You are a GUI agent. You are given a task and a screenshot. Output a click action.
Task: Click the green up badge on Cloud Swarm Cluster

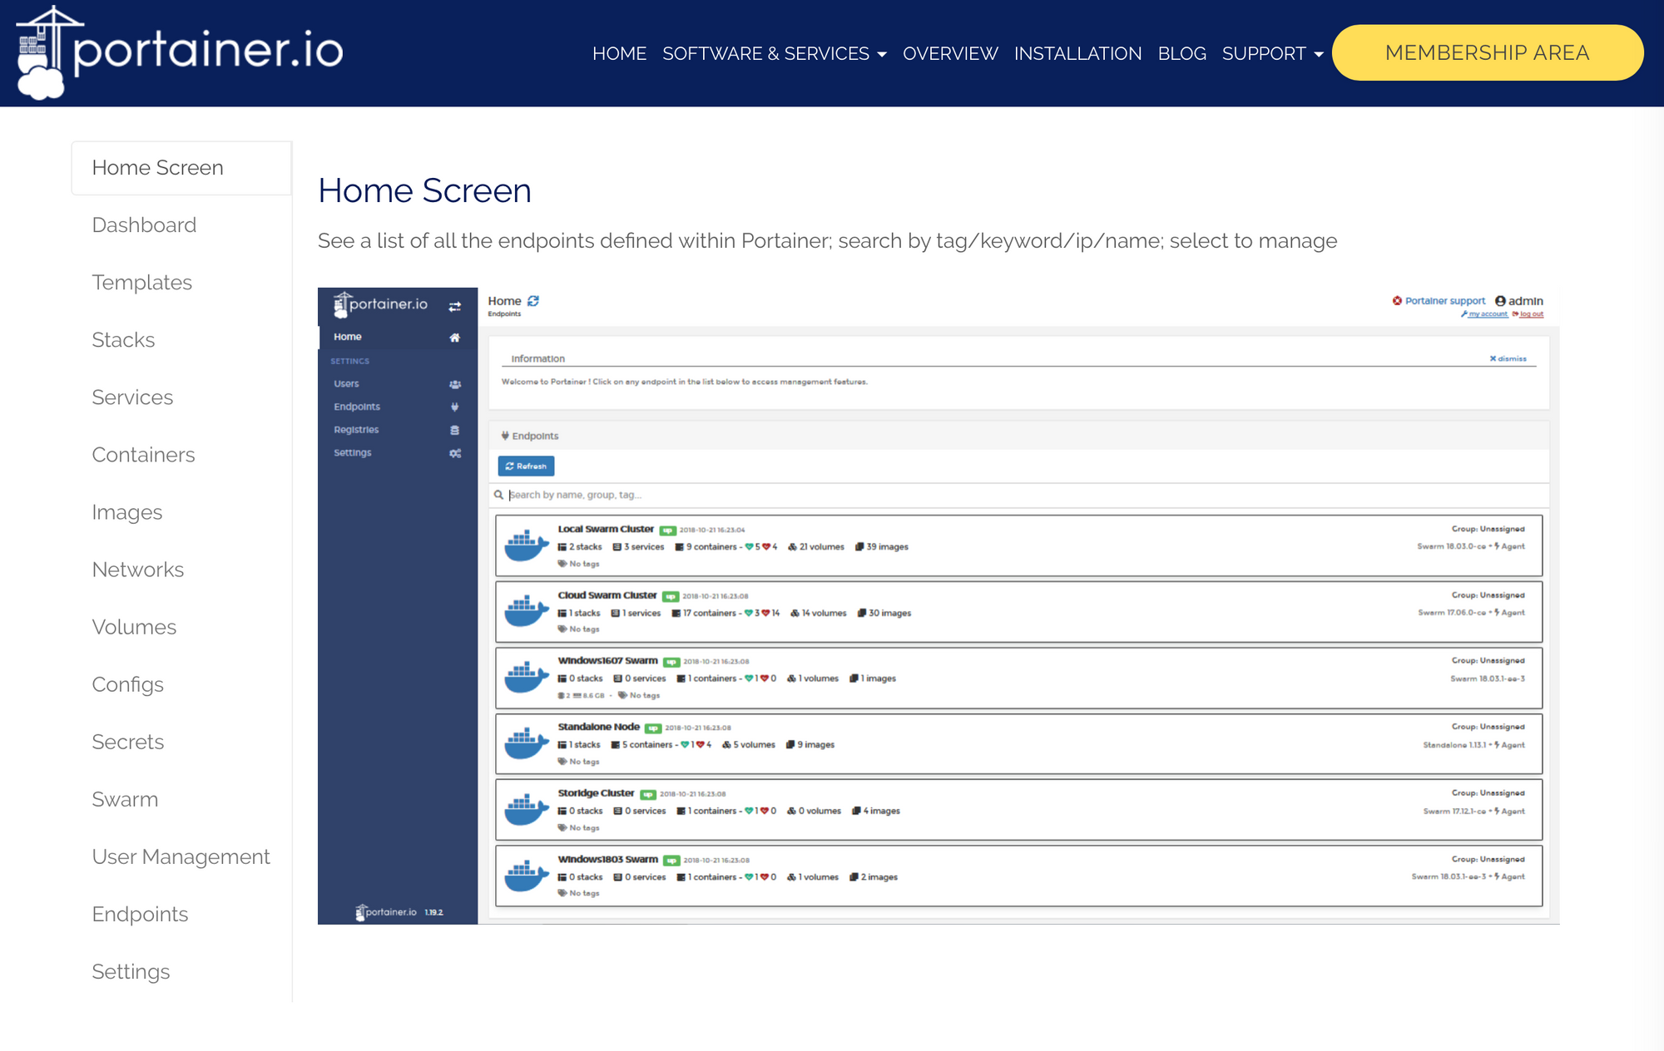click(671, 597)
